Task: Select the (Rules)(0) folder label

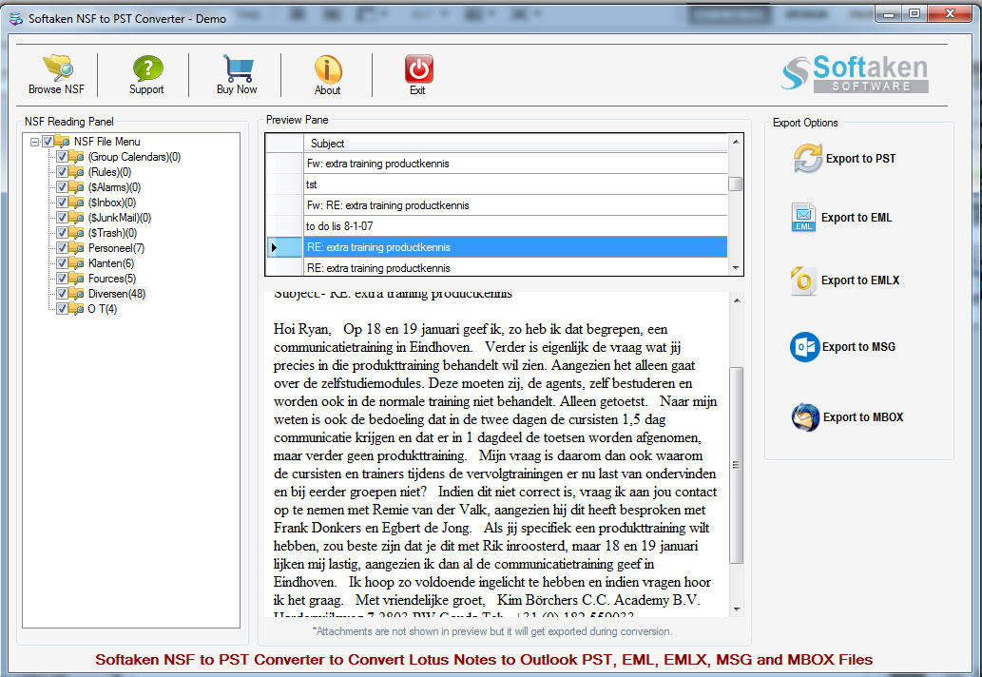Action: 109,171
